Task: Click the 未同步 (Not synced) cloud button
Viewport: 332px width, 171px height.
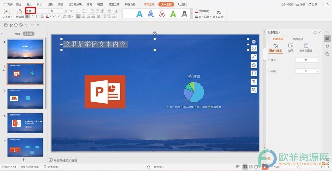Action: point(288,4)
